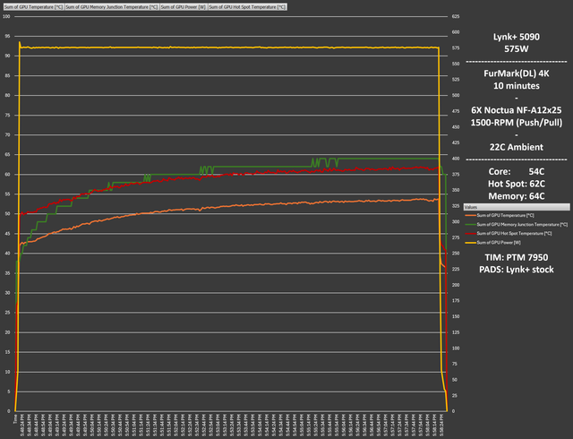Click the left axis value '35'
Image resolution: width=573 pixels, height=439 pixels.
[7, 273]
